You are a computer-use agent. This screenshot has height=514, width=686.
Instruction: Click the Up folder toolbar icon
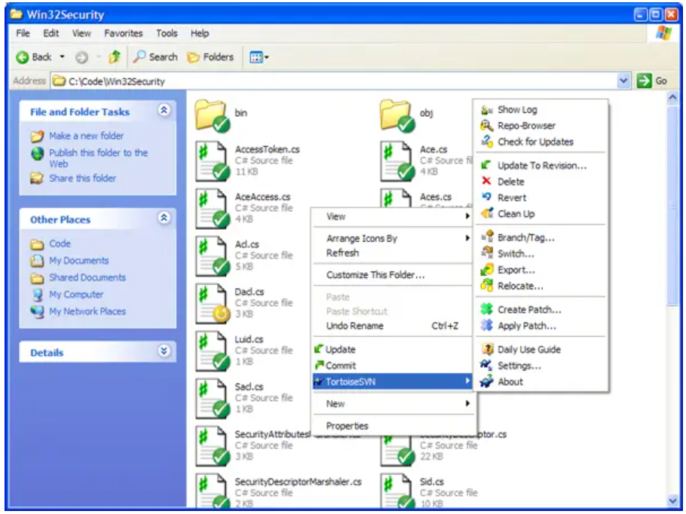click(x=115, y=57)
